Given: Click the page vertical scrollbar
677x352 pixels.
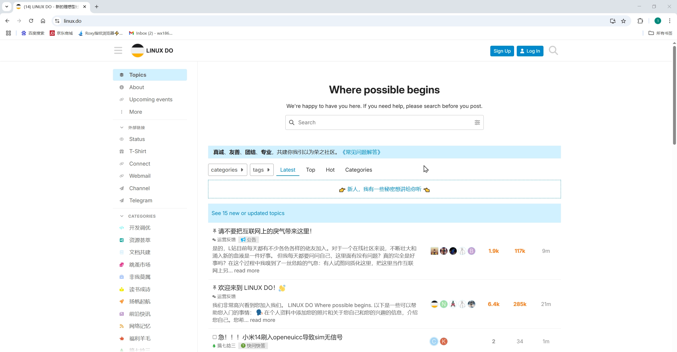Looking at the screenshot, I should coord(674,95).
